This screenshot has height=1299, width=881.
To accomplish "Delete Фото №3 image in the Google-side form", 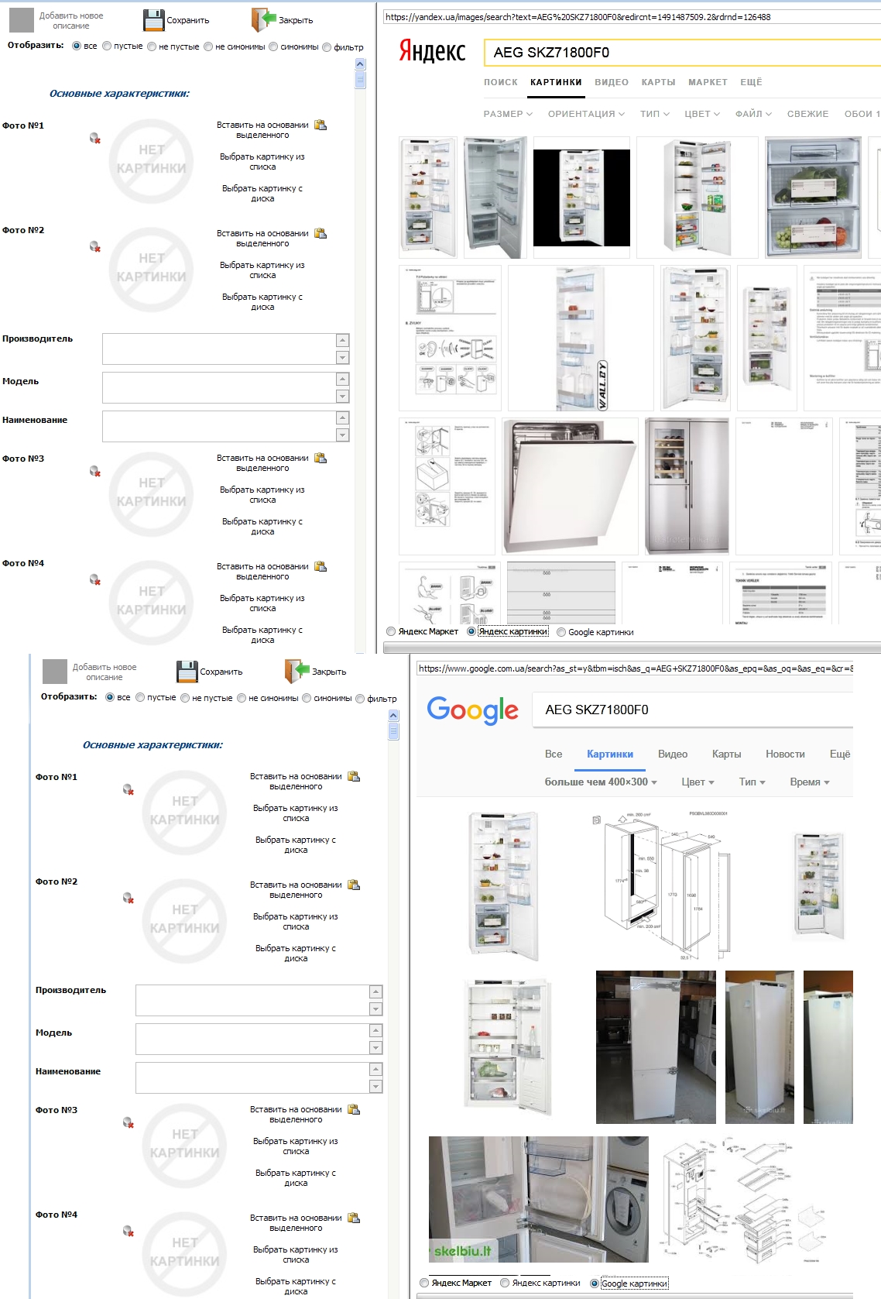I will pyautogui.click(x=129, y=1123).
